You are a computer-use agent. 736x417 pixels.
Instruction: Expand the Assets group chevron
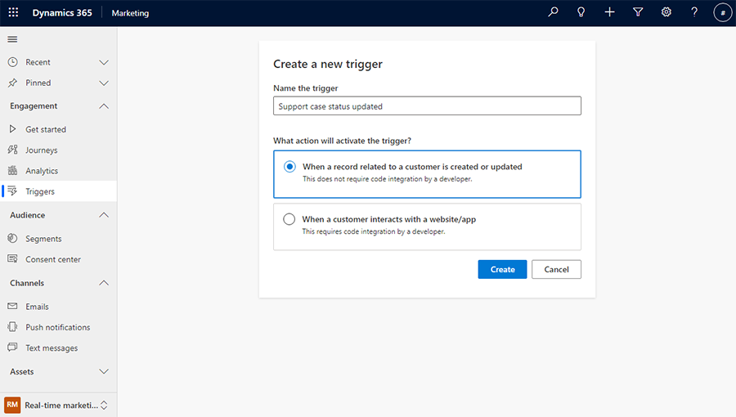click(104, 371)
